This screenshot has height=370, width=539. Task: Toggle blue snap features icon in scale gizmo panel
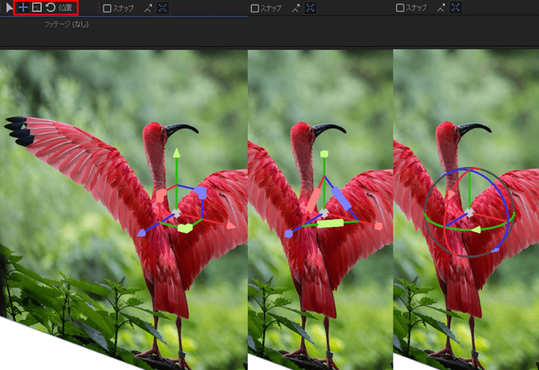point(310,8)
